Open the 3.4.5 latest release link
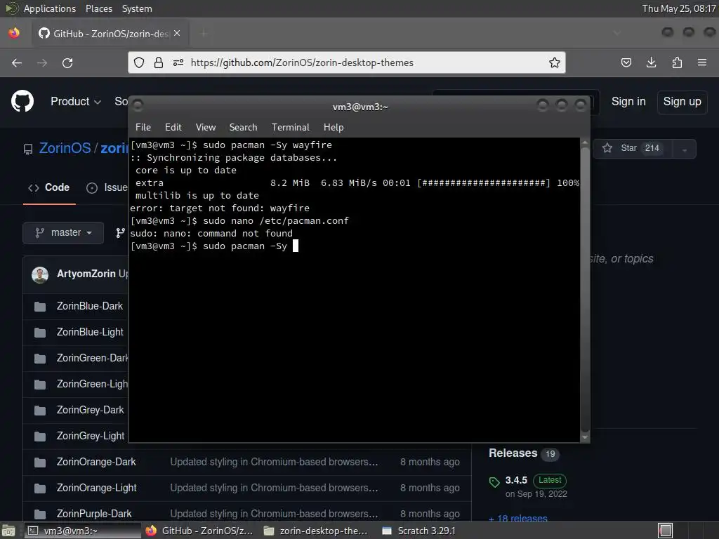The width and height of the screenshot is (719, 539). [516, 480]
